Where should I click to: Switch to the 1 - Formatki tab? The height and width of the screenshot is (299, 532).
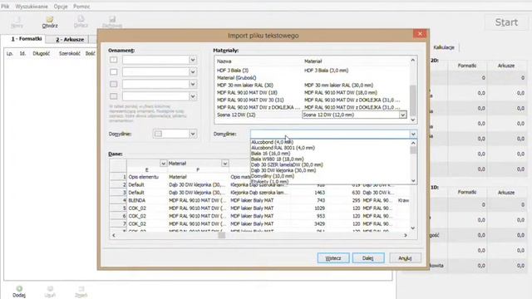[27, 39]
